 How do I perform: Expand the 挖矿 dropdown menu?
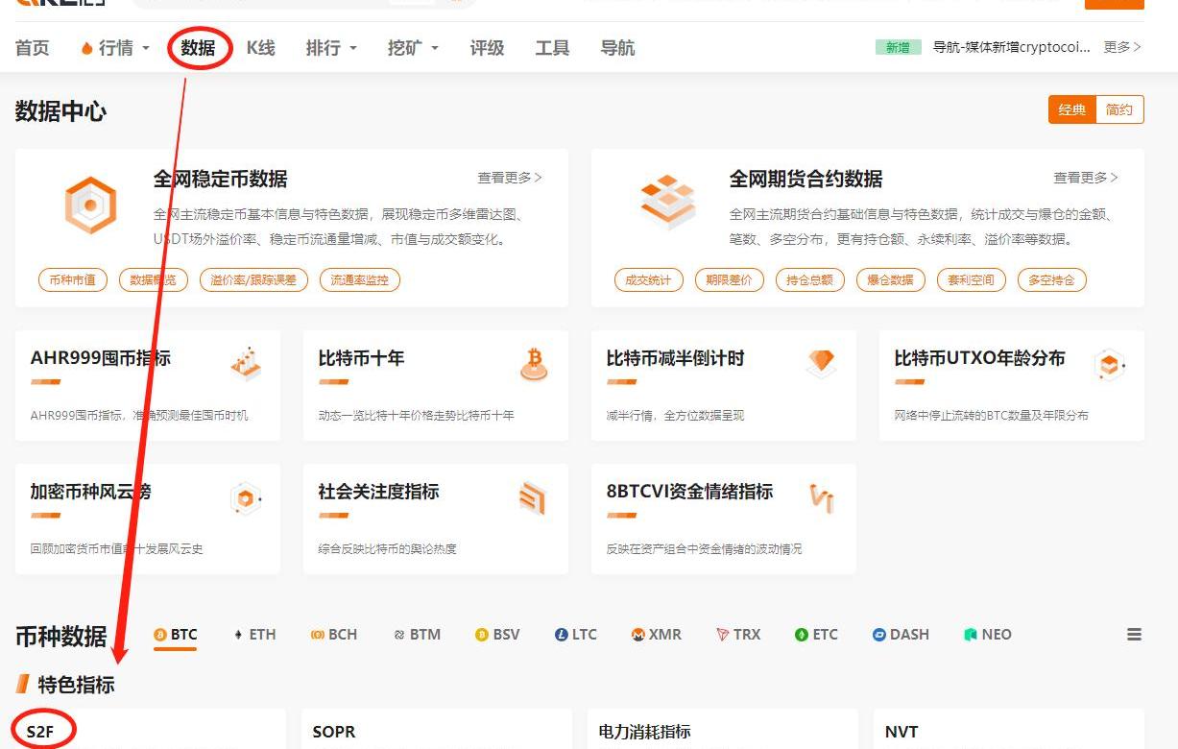[x=413, y=48]
